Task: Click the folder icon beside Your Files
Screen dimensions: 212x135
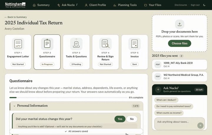Action: click(145, 5)
